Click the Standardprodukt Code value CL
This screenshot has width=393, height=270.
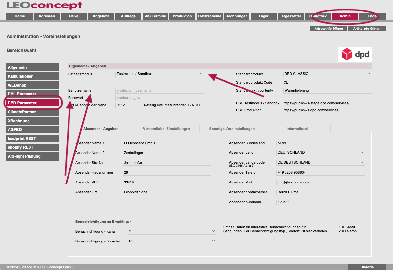click(286, 82)
